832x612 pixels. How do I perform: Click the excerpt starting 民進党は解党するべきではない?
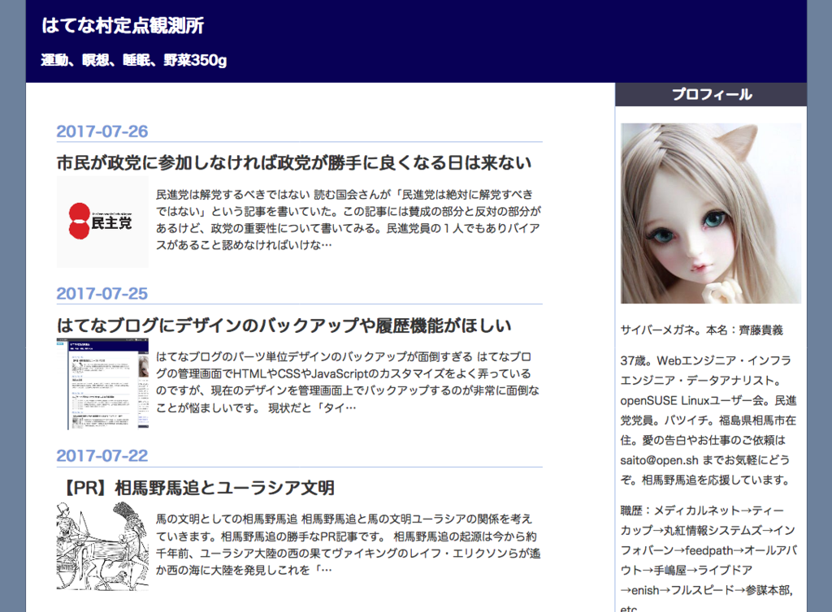pos(348,220)
